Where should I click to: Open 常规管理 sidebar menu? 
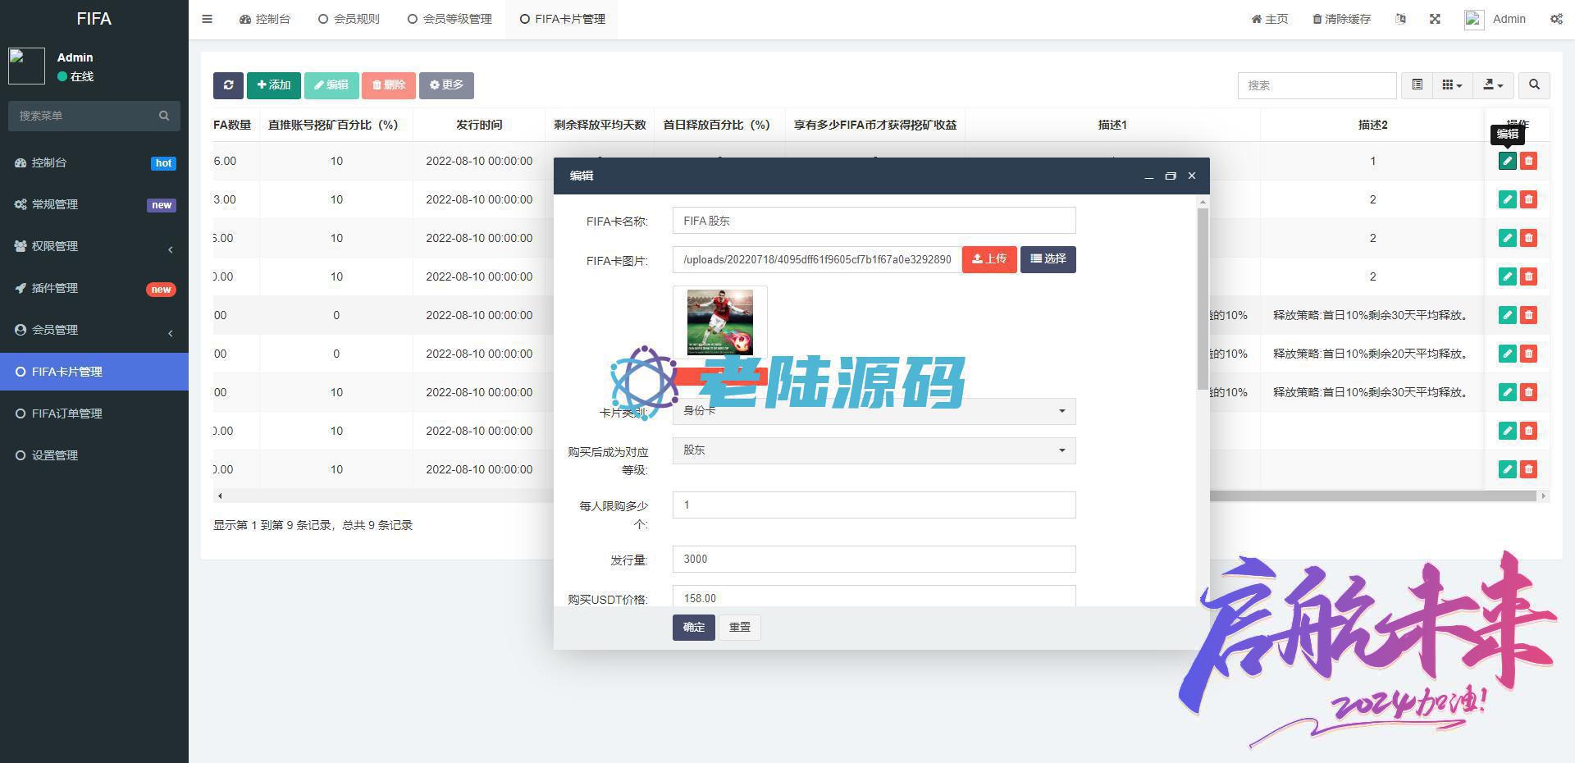point(94,204)
